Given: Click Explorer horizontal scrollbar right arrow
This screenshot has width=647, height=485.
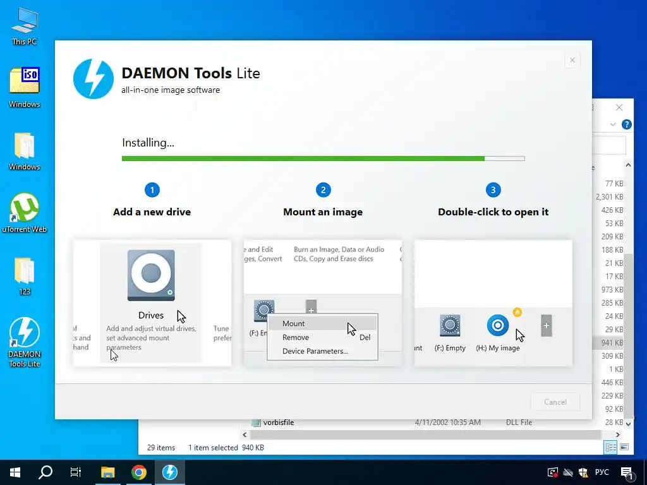Looking at the screenshot, I should point(618,434).
